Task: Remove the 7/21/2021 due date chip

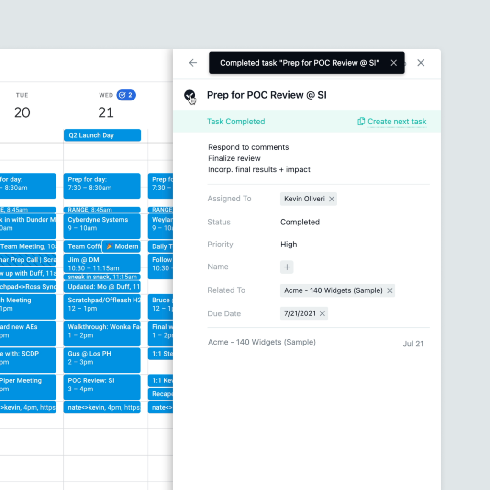Action: click(323, 313)
